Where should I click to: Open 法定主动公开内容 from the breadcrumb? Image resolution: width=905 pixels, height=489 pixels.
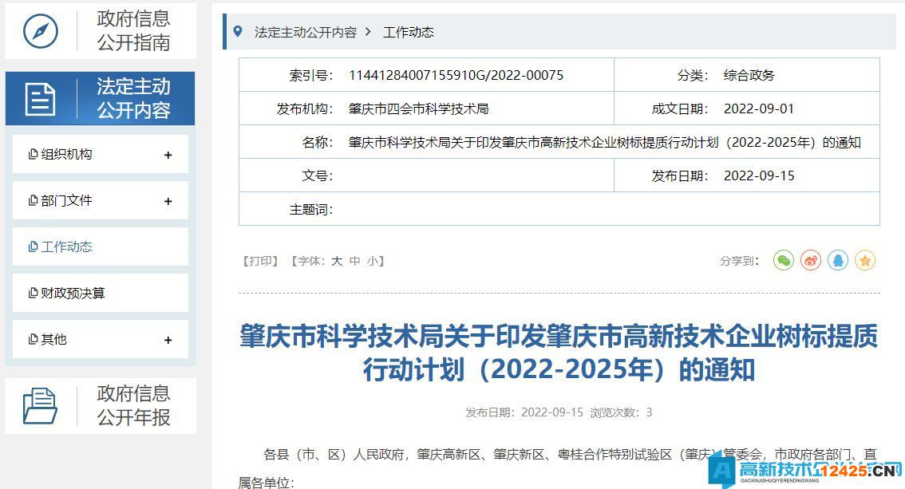tap(305, 33)
